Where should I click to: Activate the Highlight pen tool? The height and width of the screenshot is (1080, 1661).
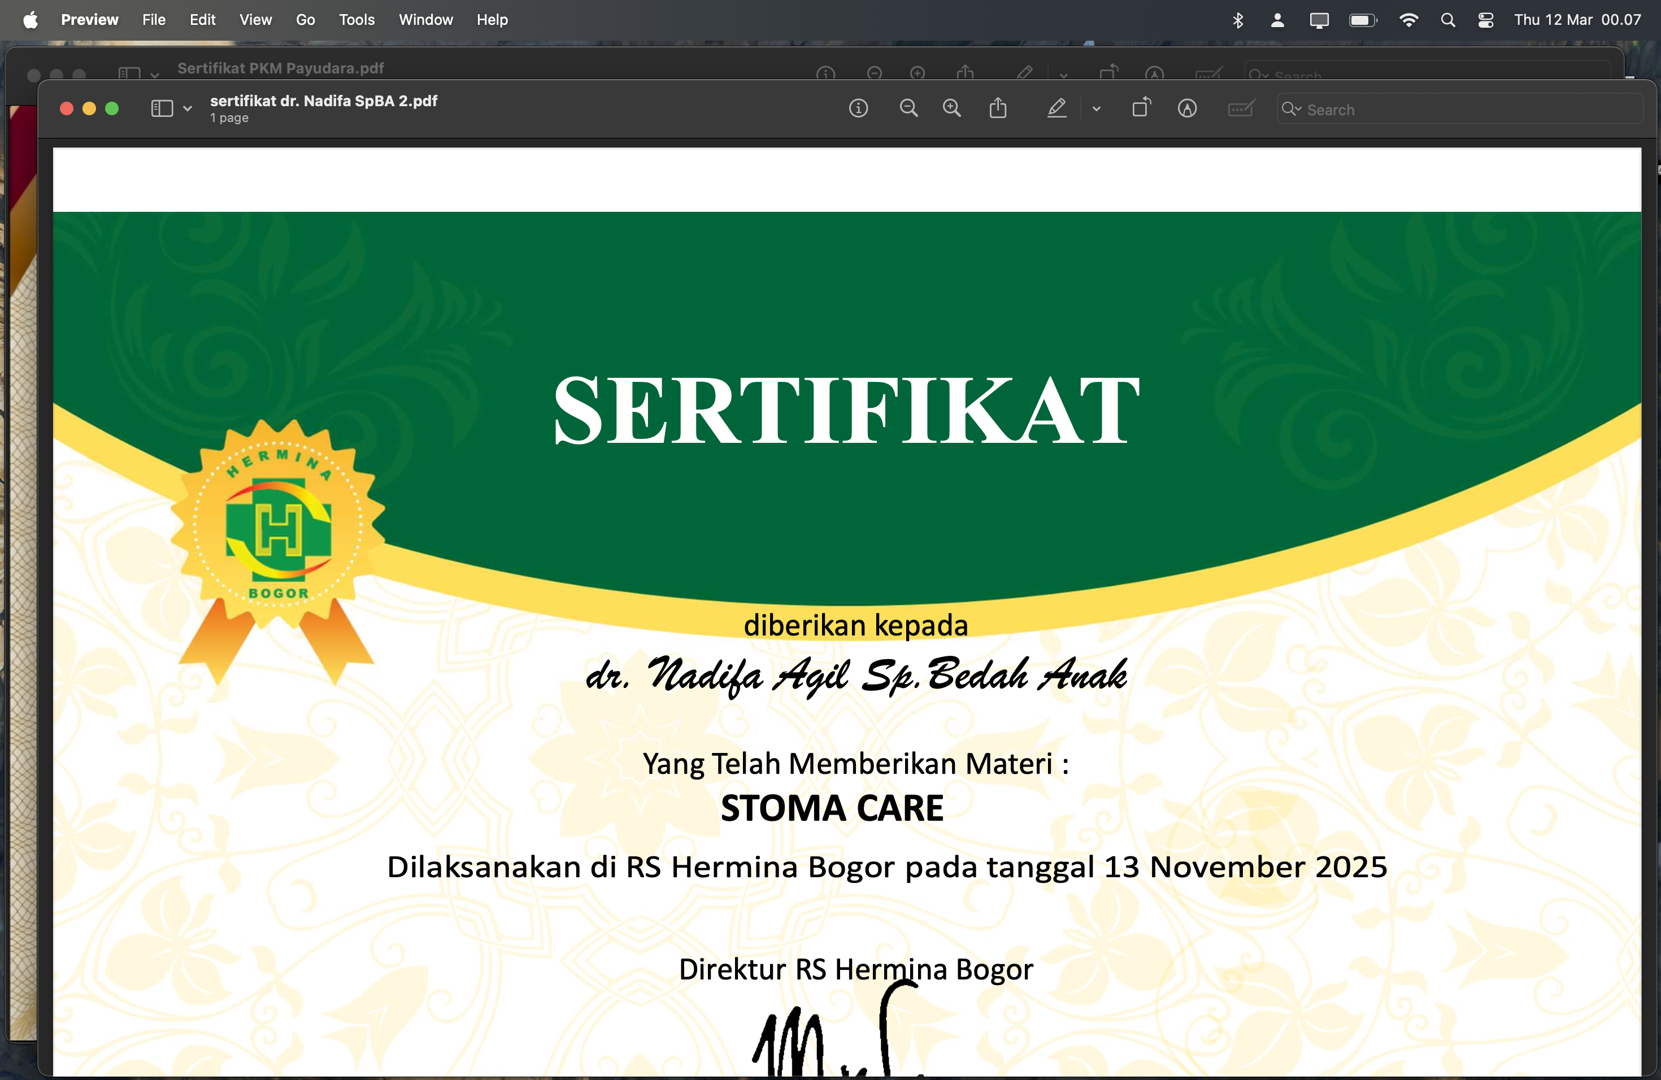(1056, 108)
